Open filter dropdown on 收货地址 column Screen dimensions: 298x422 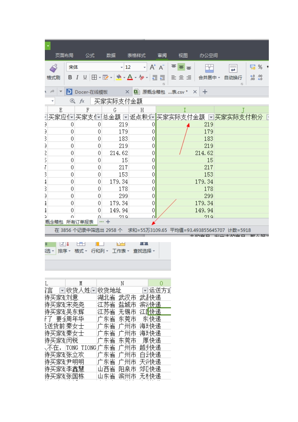coord(145,290)
